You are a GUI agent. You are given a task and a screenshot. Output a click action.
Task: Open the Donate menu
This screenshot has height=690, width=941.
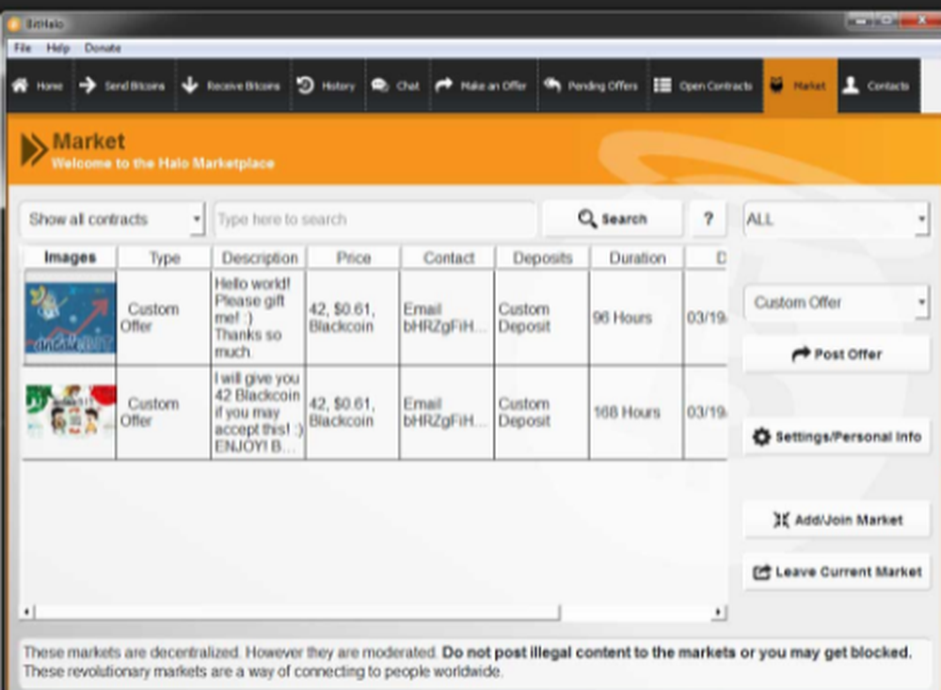104,48
